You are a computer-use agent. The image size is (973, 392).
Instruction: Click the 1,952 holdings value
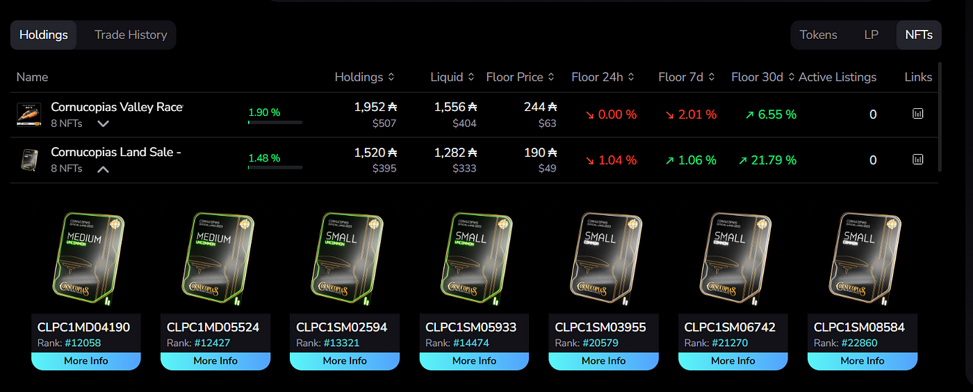pos(375,107)
